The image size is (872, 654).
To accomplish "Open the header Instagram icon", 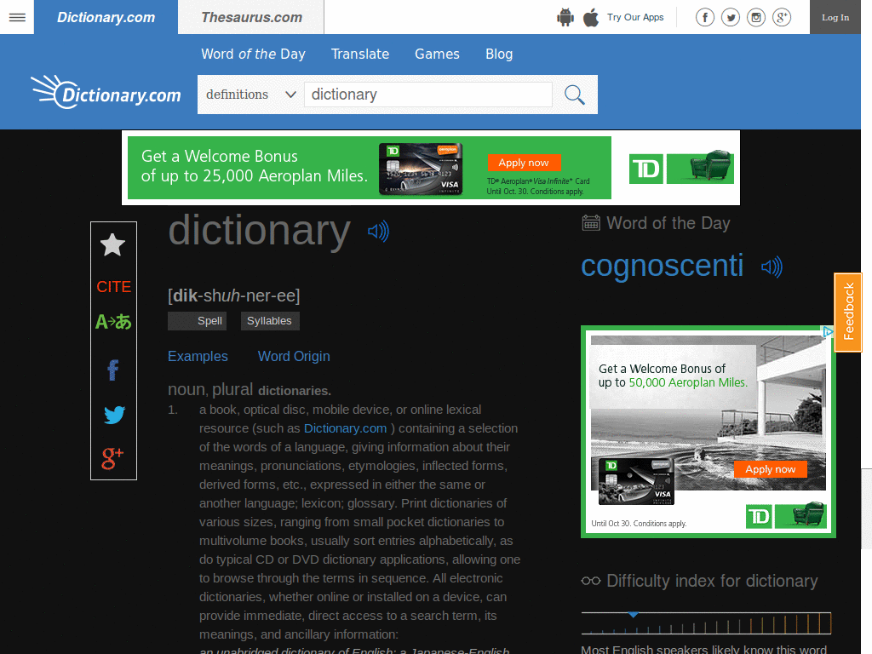I will click(x=756, y=18).
